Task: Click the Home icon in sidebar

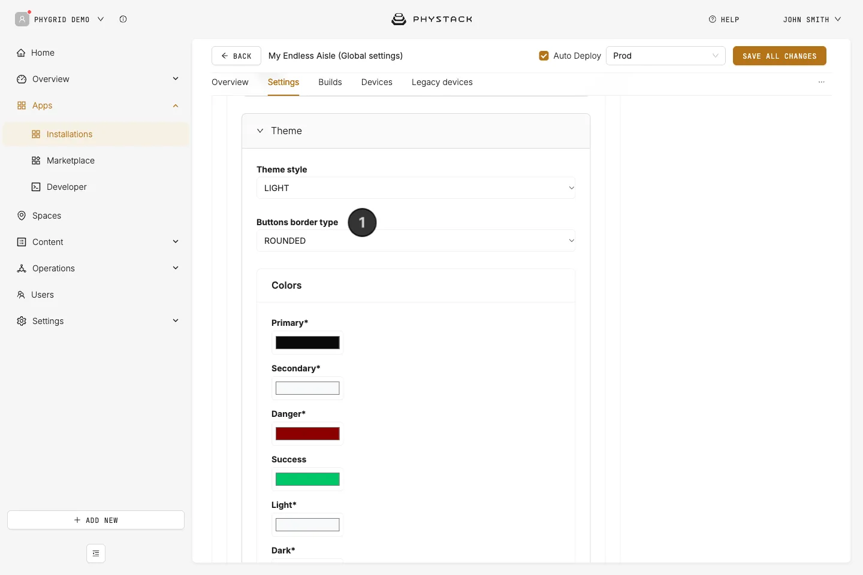Action: coord(21,53)
